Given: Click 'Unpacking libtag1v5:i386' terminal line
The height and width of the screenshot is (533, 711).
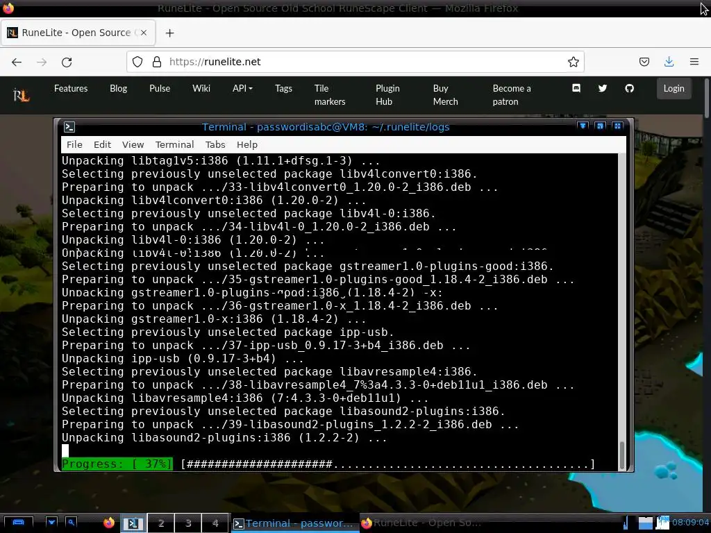Looking at the screenshot, I should pyautogui.click(x=221, y=160).
